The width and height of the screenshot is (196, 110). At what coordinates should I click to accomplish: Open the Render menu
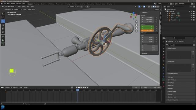point(13,4)
